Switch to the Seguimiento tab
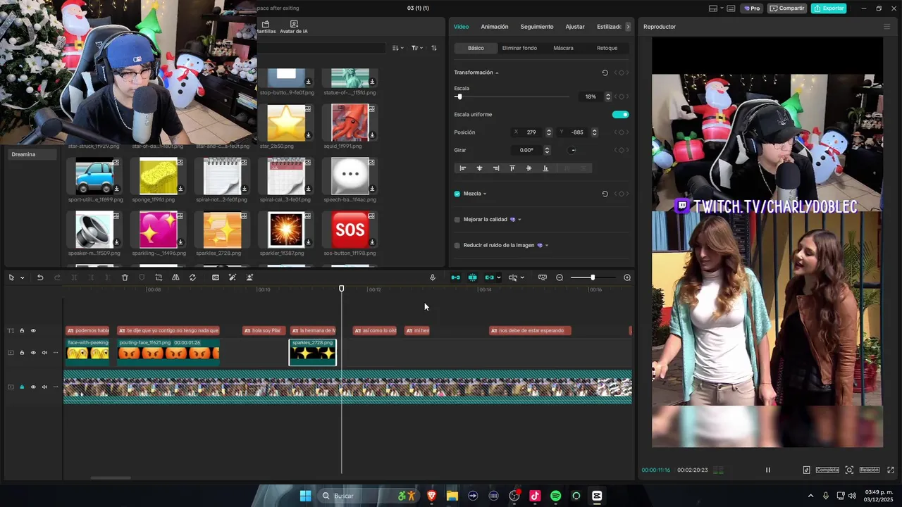This screenshot has width=902, height=507. pos(537,27)
